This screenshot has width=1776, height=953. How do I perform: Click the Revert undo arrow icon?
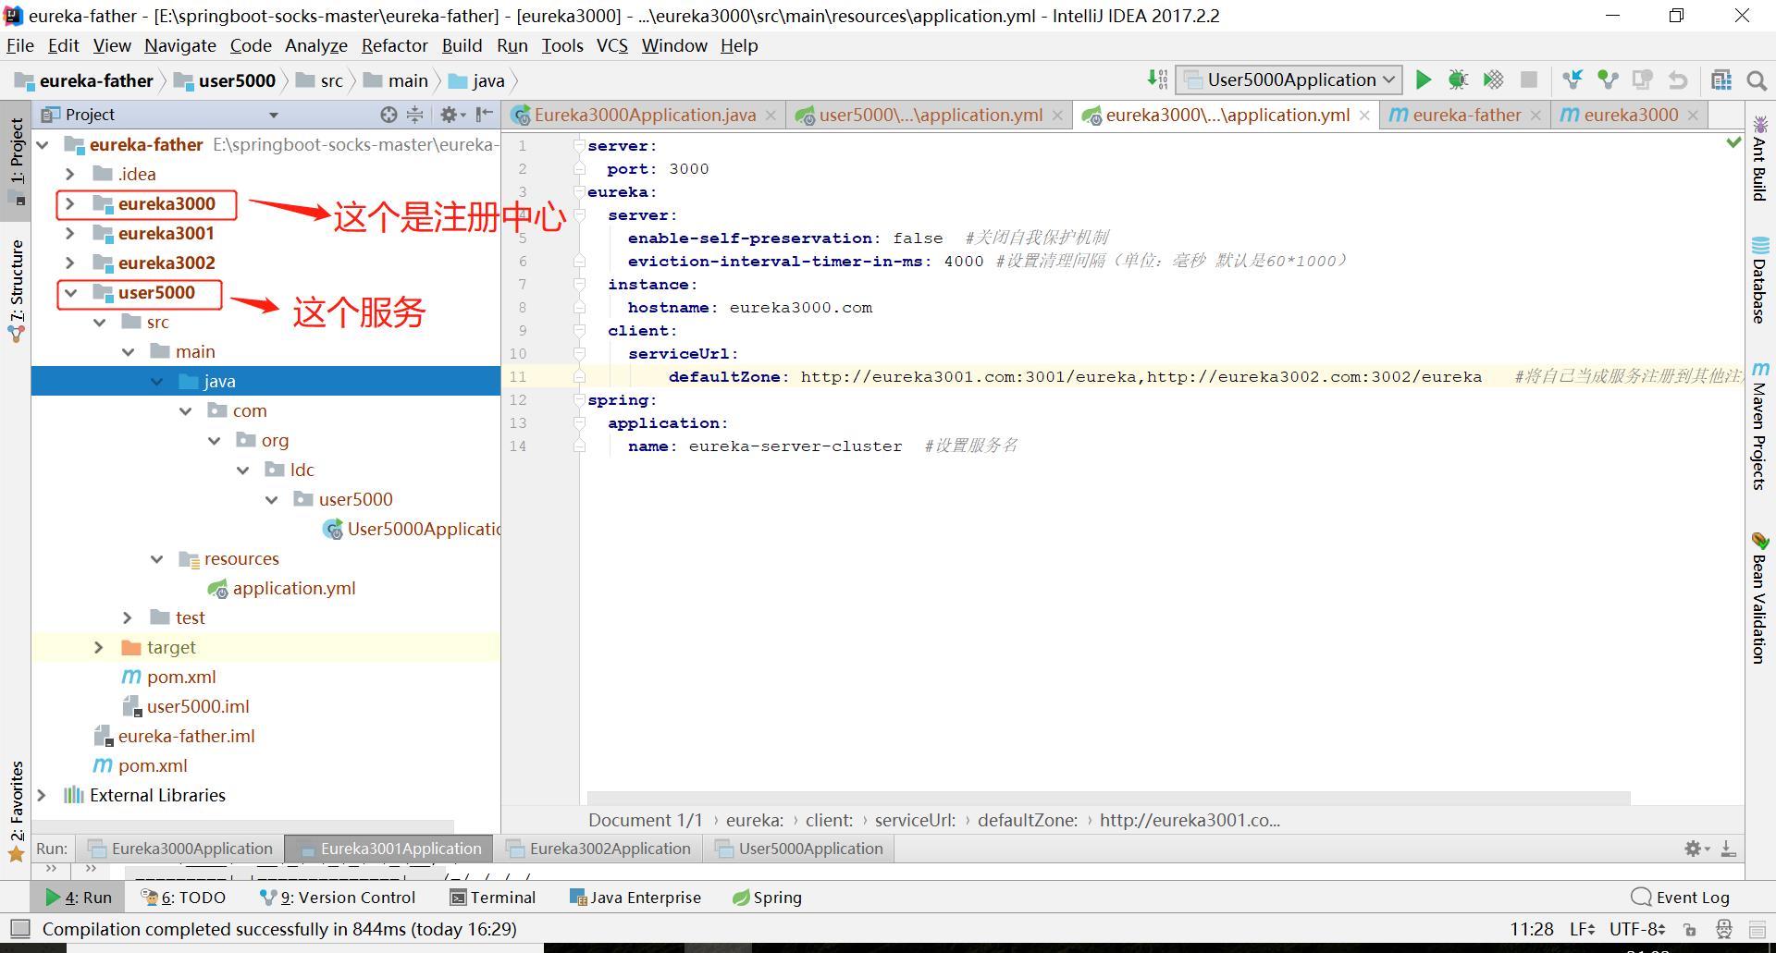coord(1678,80)
